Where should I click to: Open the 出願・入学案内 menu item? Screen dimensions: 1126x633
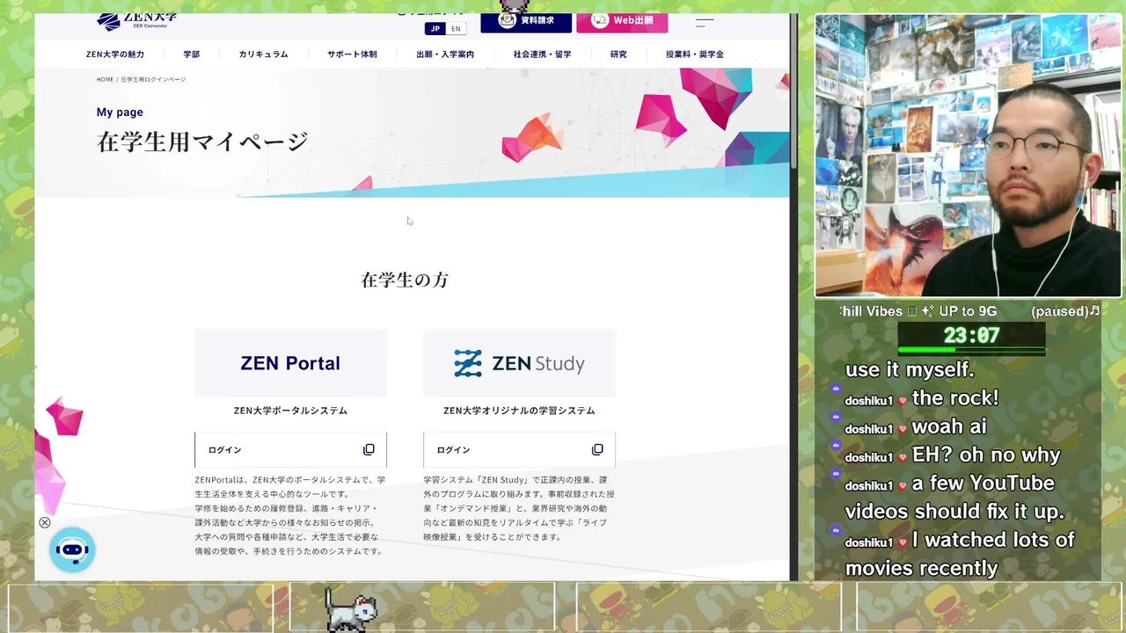tap(445, 55)
